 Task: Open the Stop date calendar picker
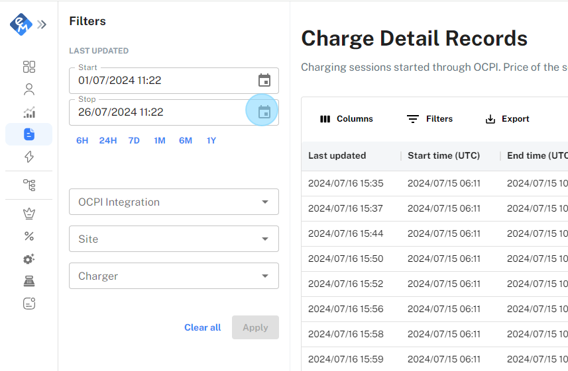point(264,112)
